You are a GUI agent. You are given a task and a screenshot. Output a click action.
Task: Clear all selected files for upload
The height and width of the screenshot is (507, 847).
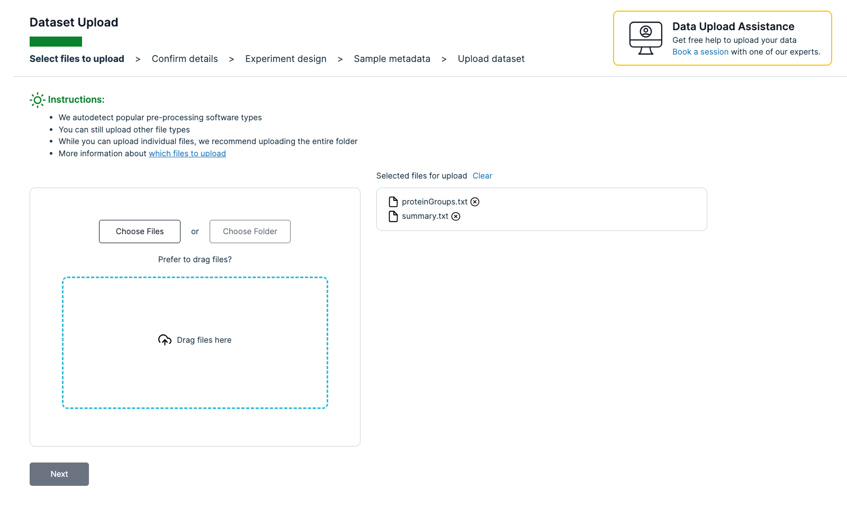pyautogui.click(x=482, y=176)
